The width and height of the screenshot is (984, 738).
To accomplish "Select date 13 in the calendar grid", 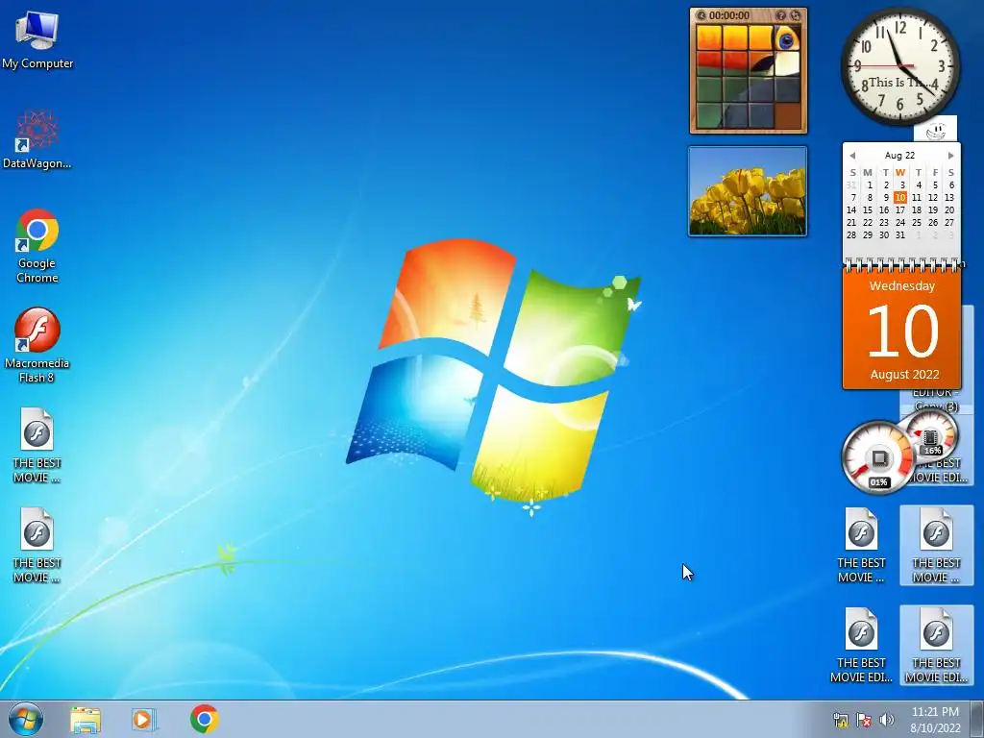I will [x=949, y=197].
